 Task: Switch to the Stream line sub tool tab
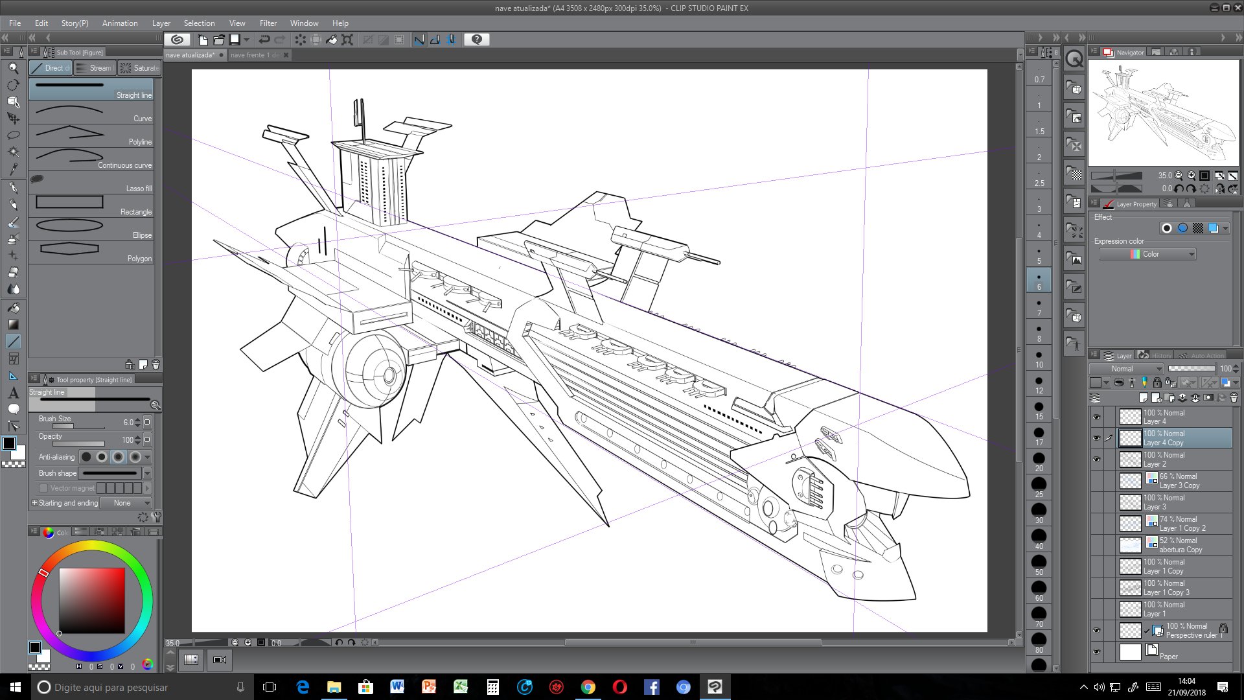click(x=95, y=68)
